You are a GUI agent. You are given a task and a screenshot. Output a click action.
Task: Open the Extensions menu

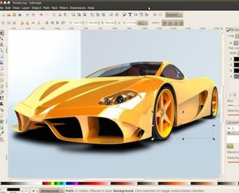[78, 8]
